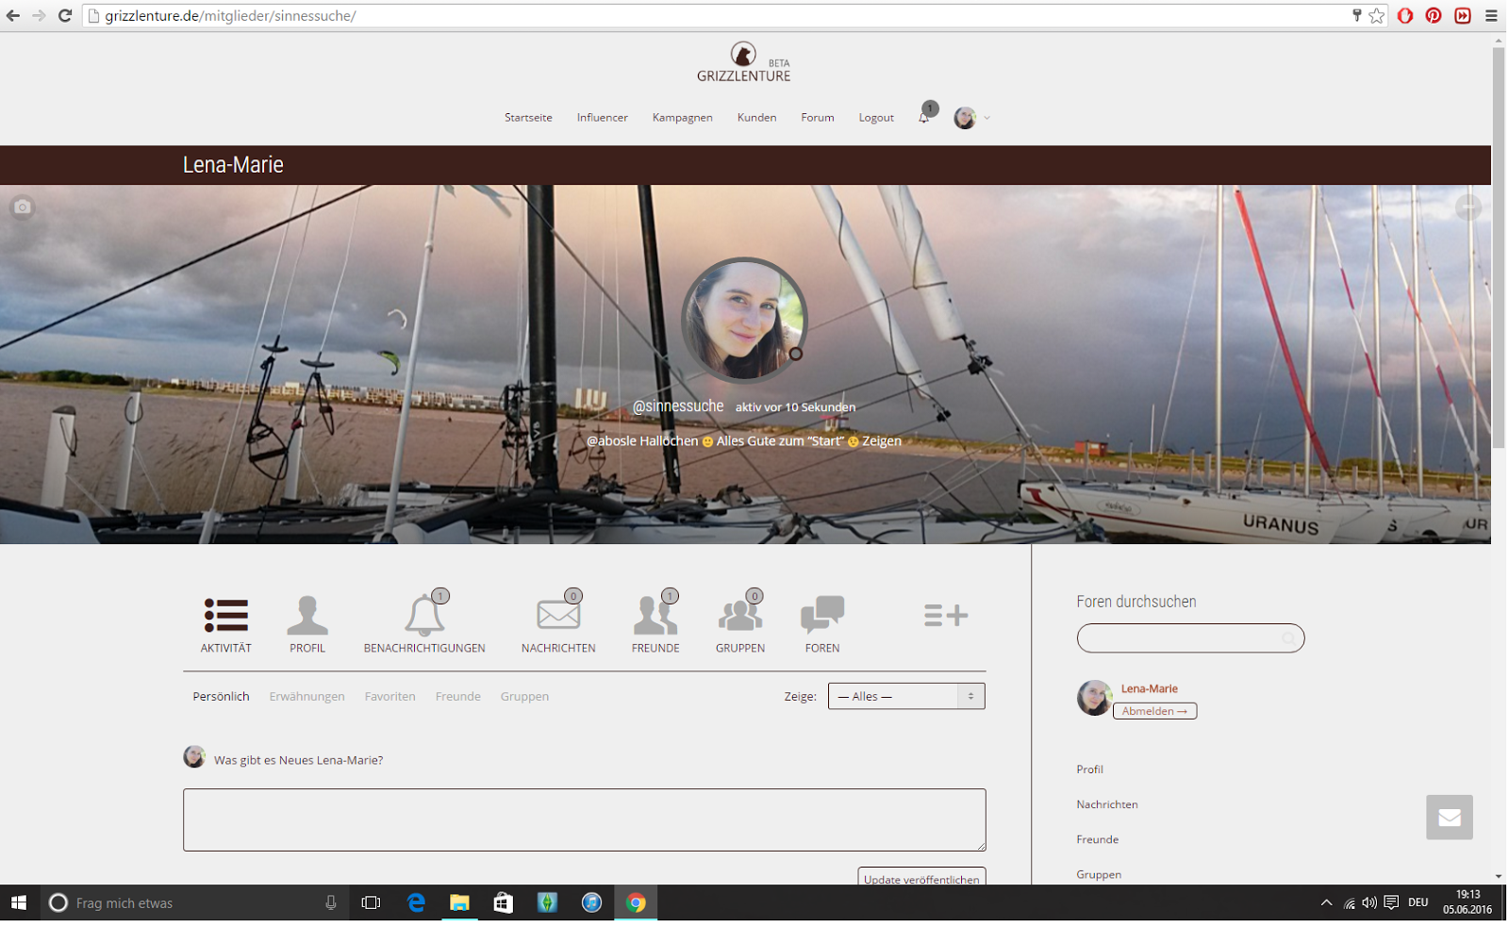Click the add-list plus icon
Screen dimensions: 1509x943
click(946, 616)
